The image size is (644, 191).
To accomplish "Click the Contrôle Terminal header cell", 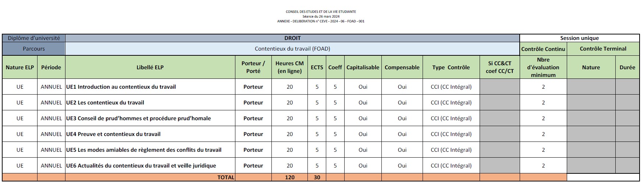I will pyautogui.click(x=603, y=49).
